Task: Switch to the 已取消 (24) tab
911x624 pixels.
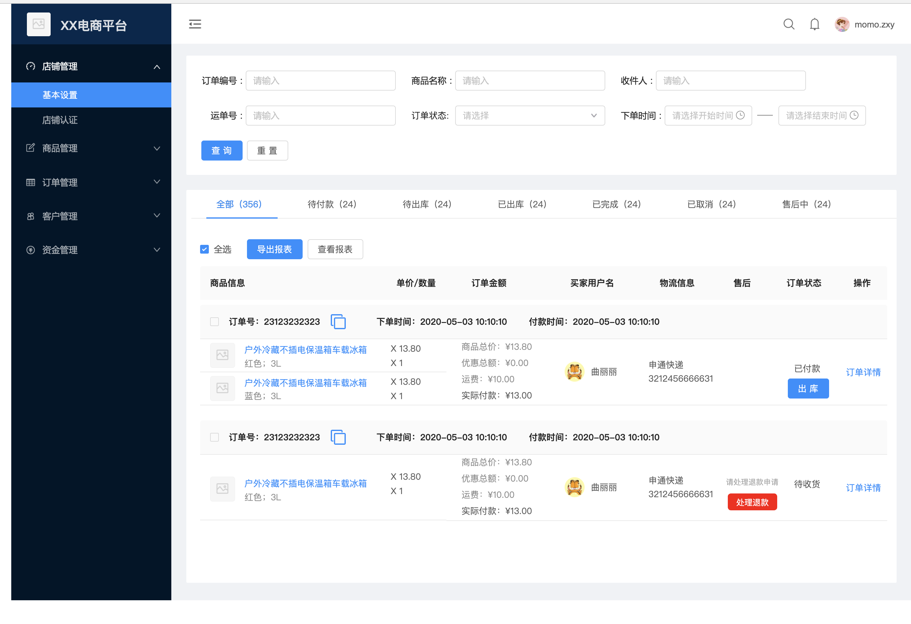Action: coord(712,204)
